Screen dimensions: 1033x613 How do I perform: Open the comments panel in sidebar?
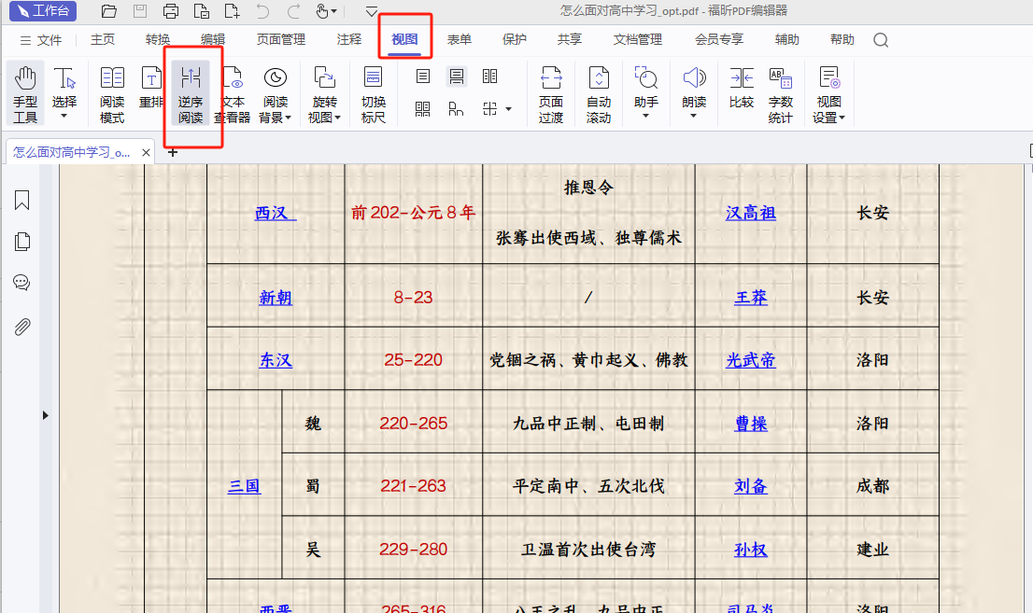22,284
